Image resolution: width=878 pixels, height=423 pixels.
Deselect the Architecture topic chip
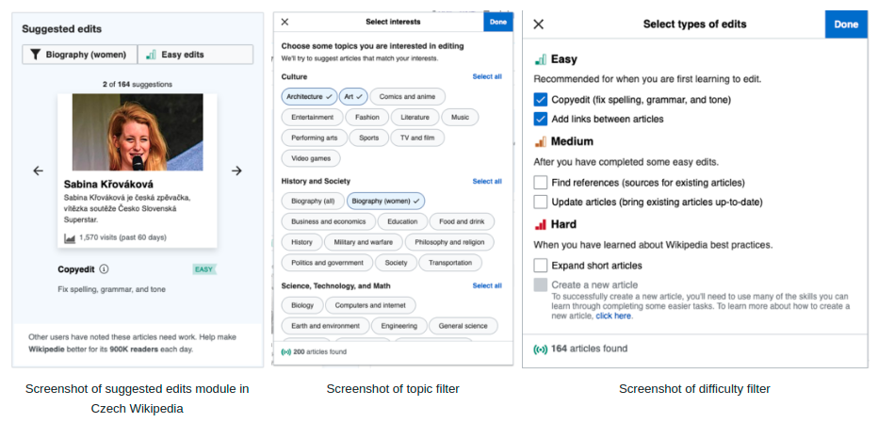pyautogui.click(x=309, y=96)
